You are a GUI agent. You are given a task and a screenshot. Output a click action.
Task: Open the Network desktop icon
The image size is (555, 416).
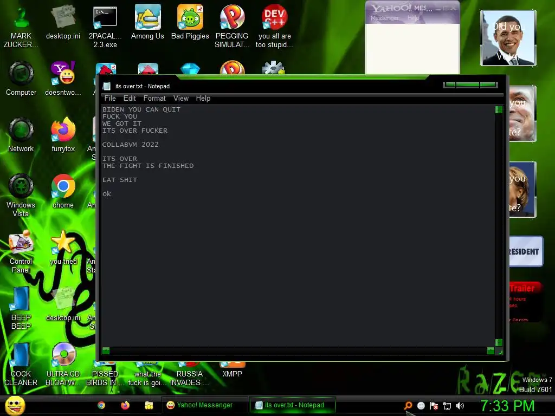[x=21, y=135]
